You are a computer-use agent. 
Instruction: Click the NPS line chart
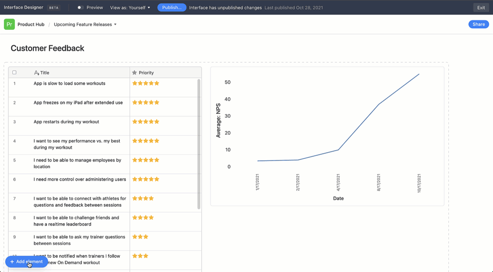tap(327, 136)
